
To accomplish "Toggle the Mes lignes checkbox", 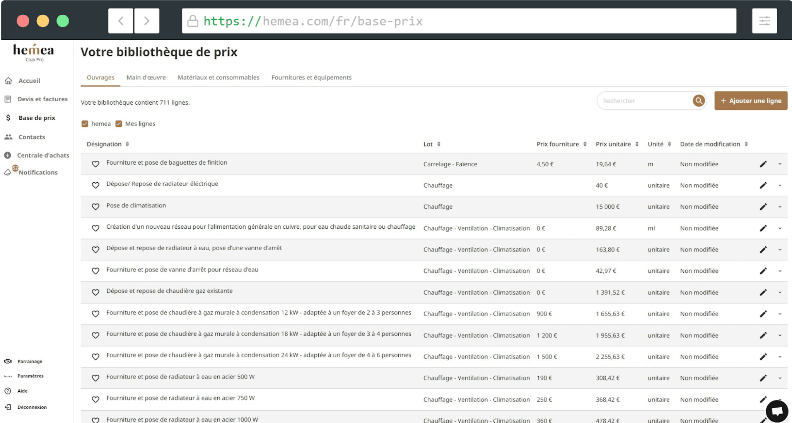I will (119, 124).
